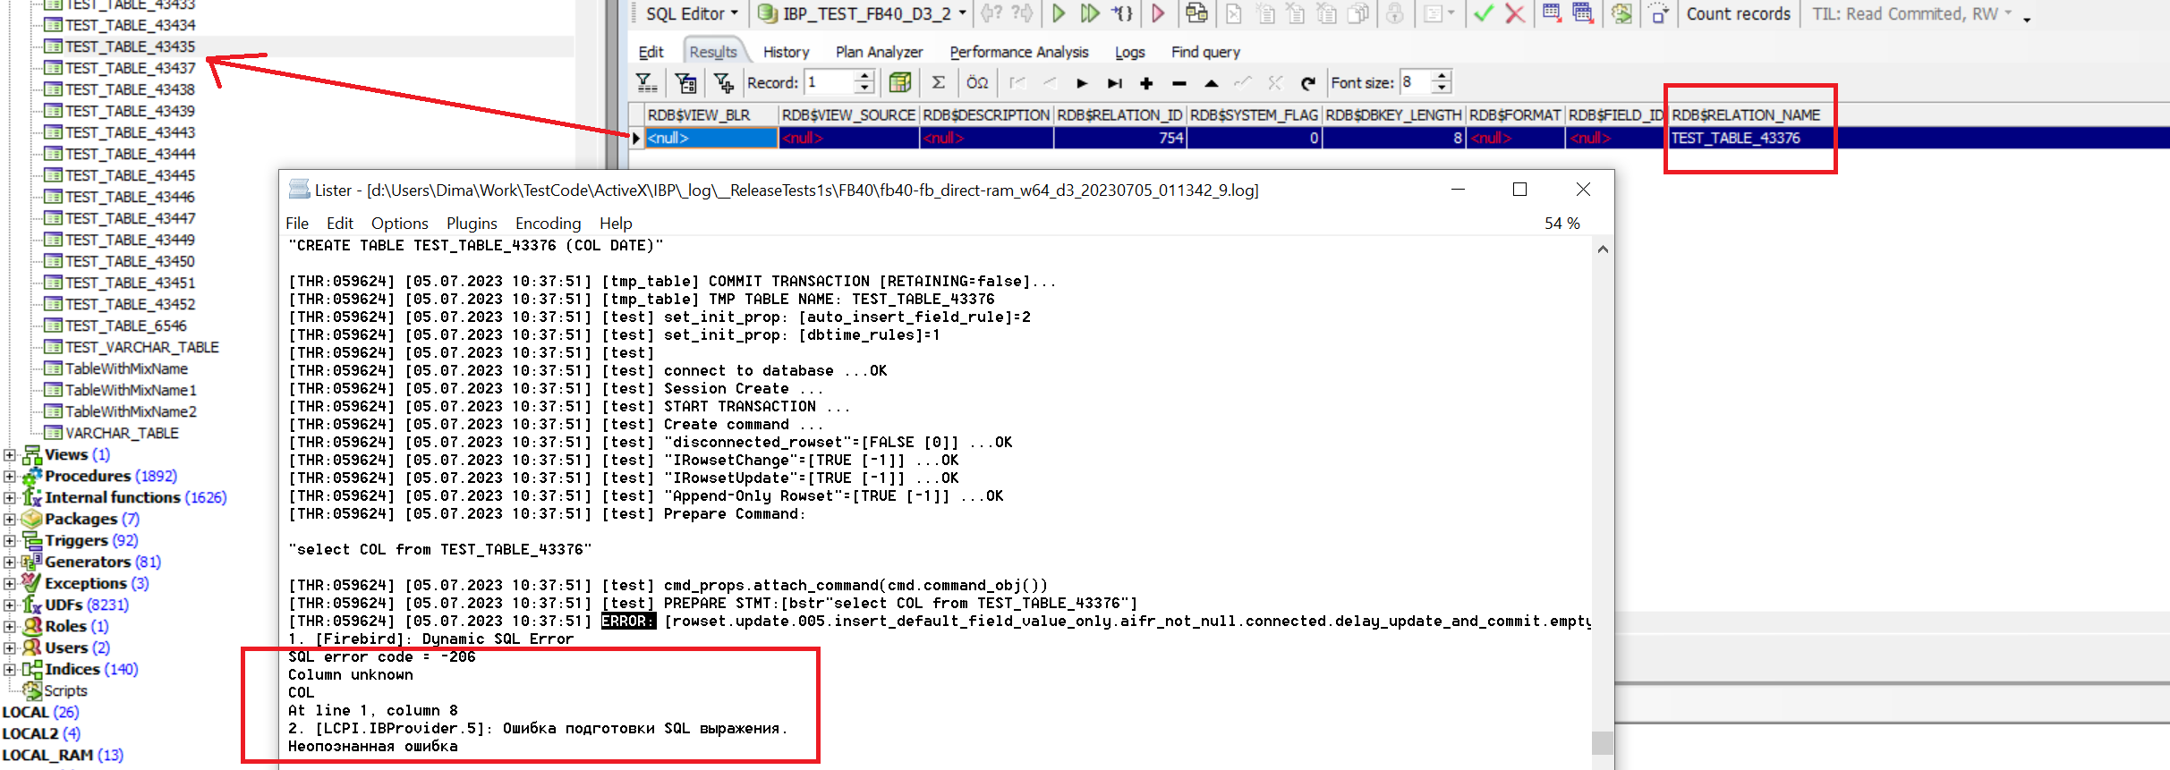This screenshot has width=2170, height=770.
Task: Click the Record number input field
Action: pyautogui.click(x=829, y=83)
